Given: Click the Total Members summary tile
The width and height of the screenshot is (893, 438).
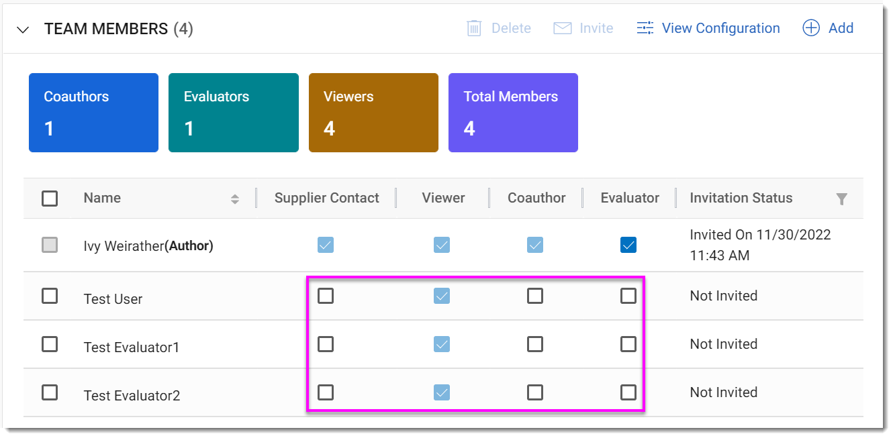Looking at the screenshot, I should coord(513,113).
